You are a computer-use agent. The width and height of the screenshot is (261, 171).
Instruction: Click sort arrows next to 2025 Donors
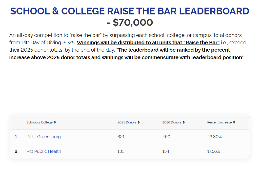(x=139, y=122)
